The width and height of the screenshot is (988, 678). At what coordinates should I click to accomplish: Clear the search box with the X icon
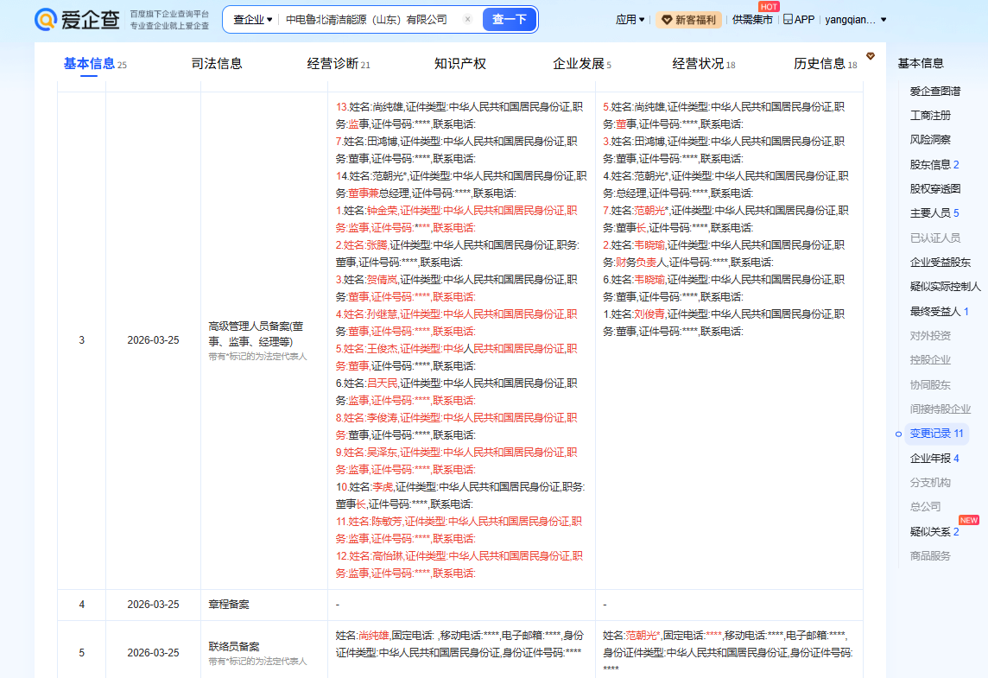[x=467, y=19]
